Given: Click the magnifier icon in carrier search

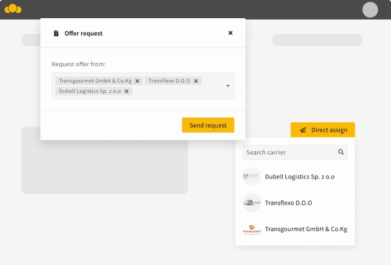Looking at the screenshot, I should click(341, 153).
